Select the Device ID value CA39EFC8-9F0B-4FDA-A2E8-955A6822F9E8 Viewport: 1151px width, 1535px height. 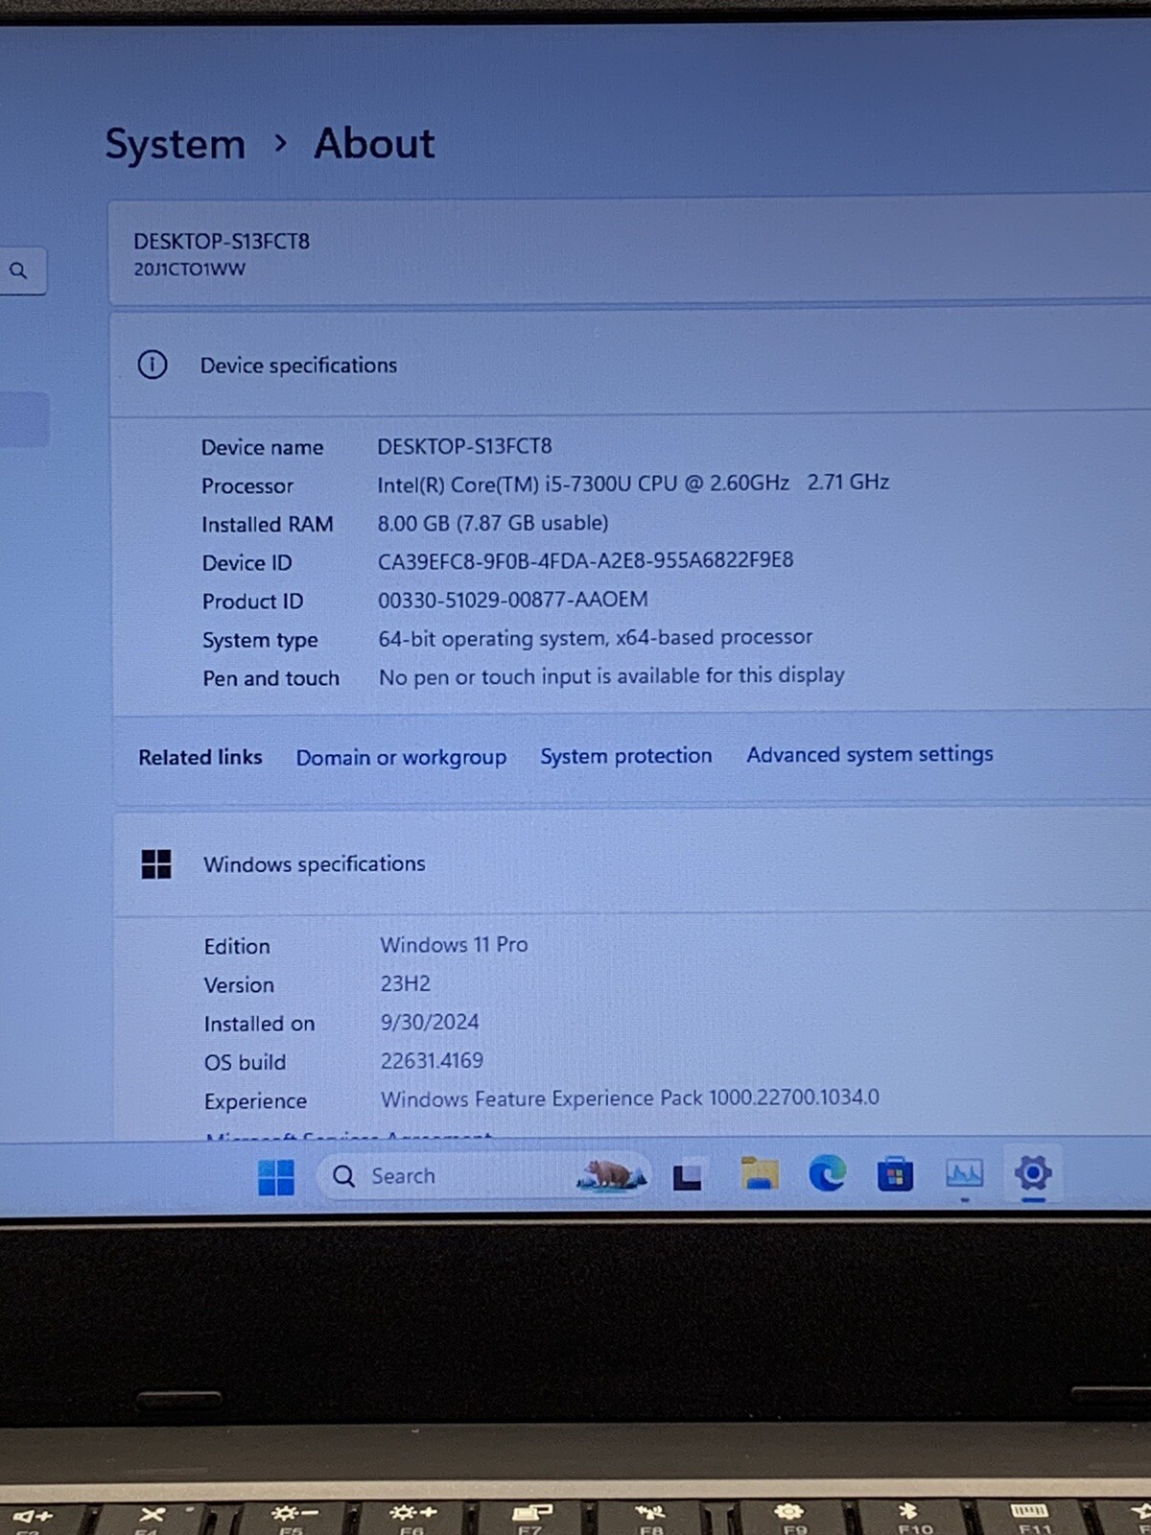[585, 560]
